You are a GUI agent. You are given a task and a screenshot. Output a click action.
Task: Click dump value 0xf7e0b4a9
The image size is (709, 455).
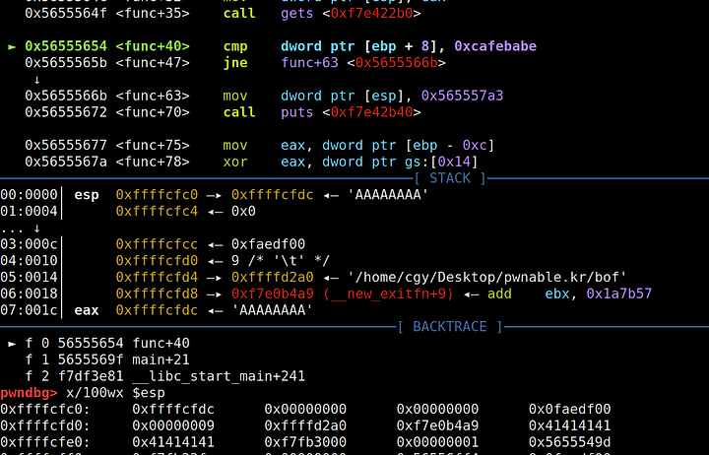click(437, 425)
